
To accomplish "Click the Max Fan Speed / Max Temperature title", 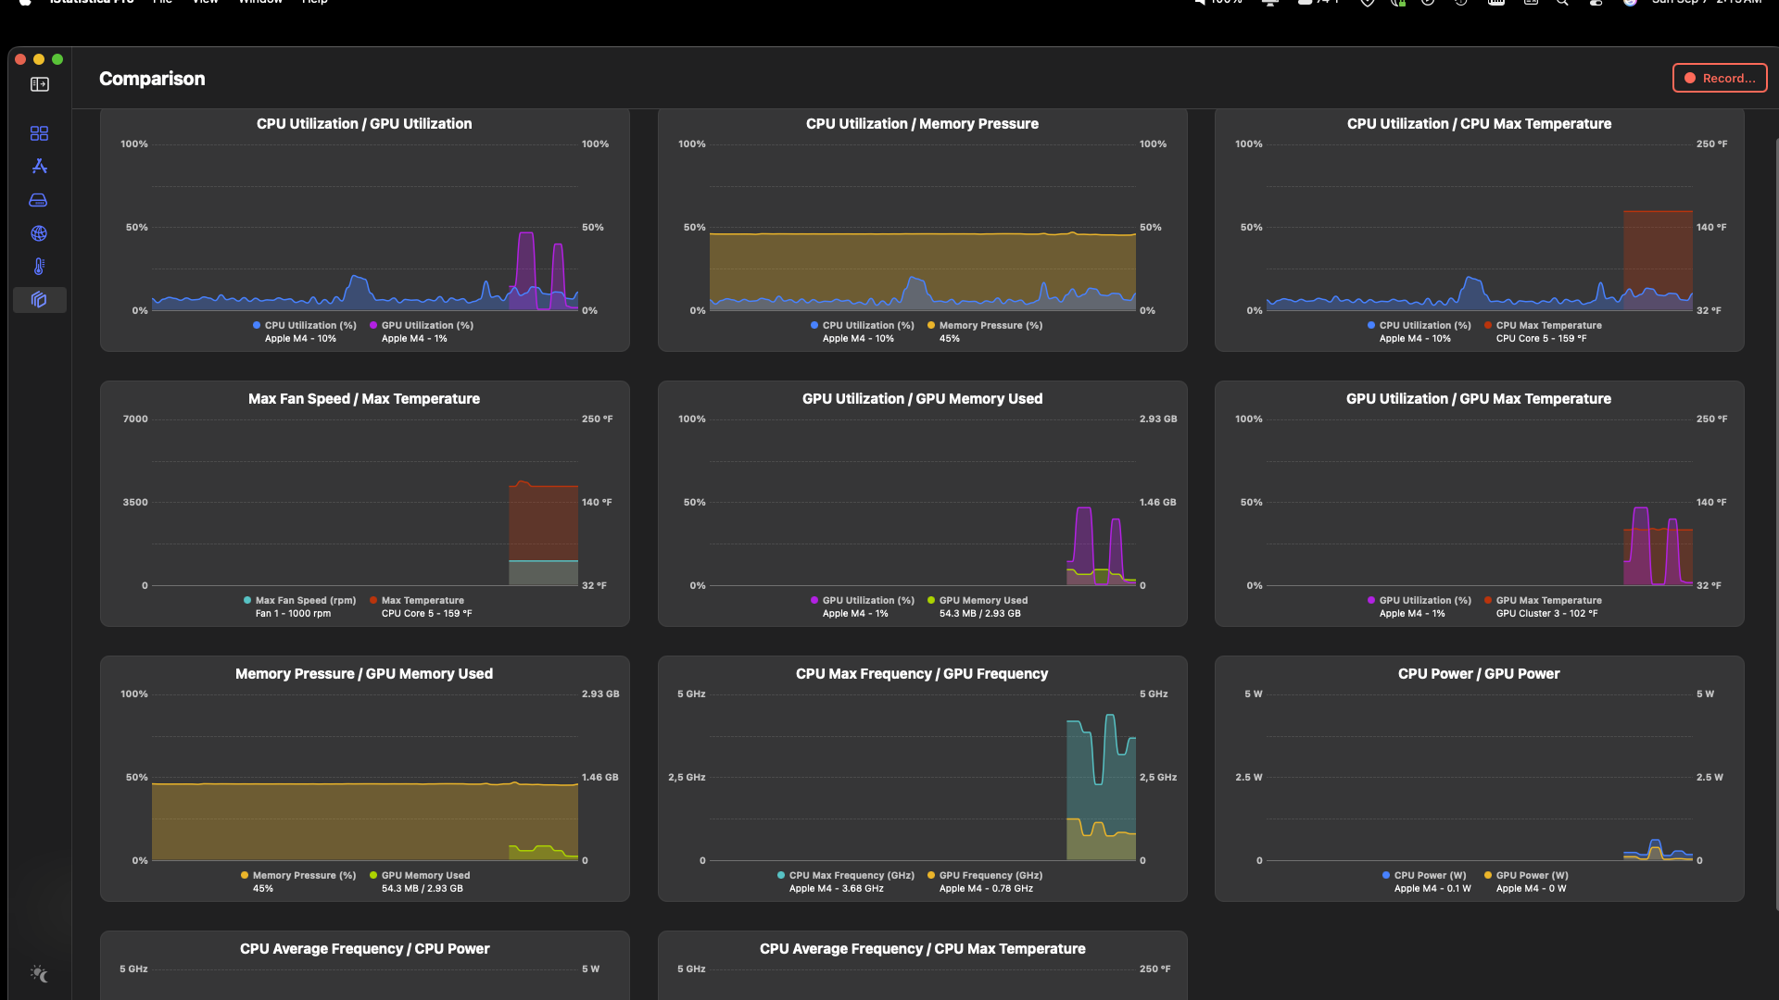I will coord(364,399).
